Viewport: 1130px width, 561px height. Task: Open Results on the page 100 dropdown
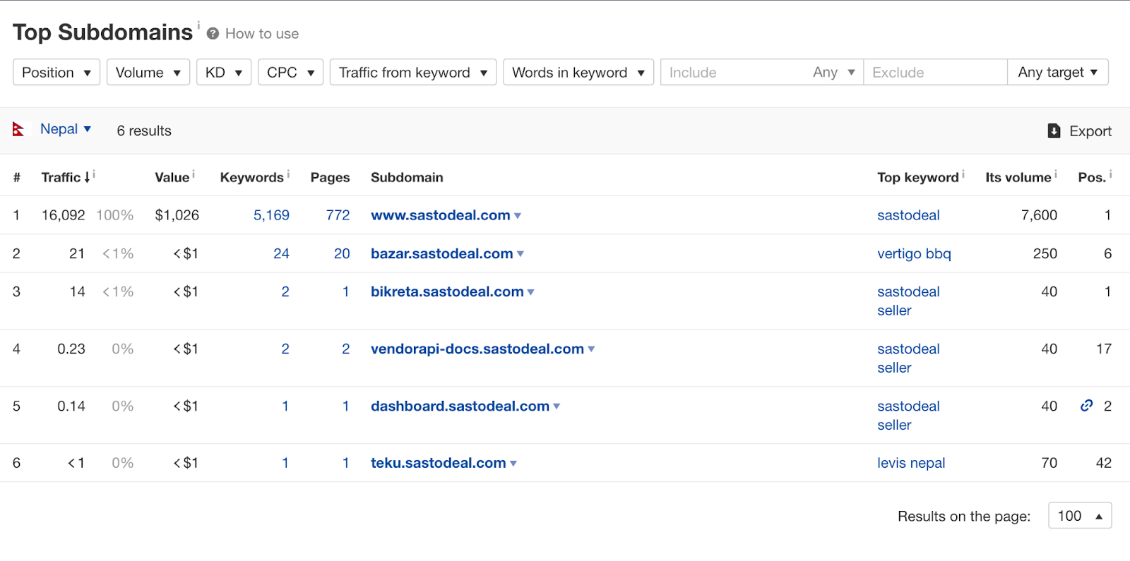tap(1080, 516)
